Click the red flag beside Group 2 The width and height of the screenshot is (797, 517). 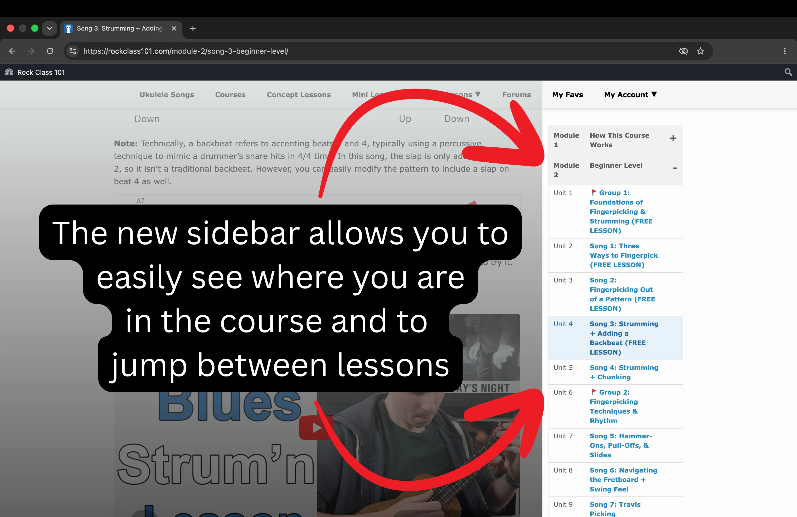593,392
